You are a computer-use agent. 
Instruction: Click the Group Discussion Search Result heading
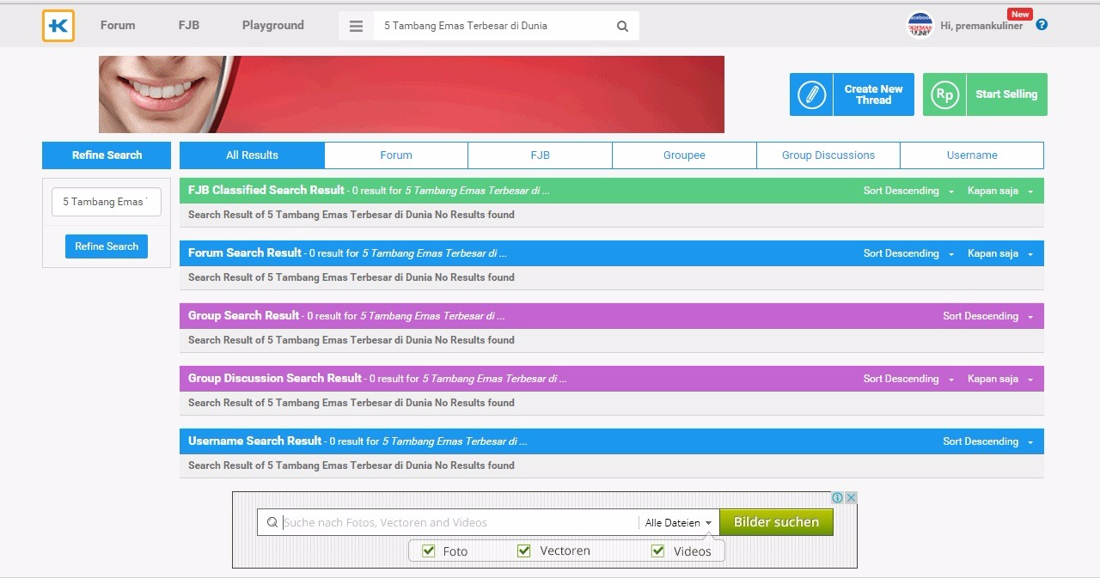pos(275,379)
